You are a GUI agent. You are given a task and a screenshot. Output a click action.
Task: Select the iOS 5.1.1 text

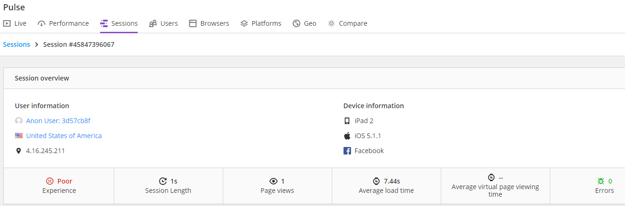pyautogui.click(x=367, y=136)
